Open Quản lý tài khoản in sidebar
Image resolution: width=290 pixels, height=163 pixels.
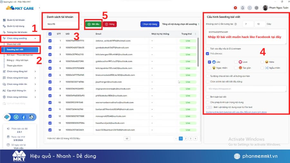tap(16, 20)
